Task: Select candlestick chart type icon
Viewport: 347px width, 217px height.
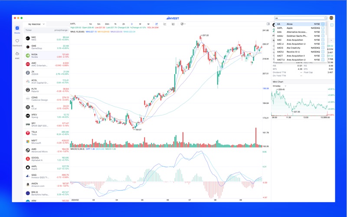Action: (157, 24)
